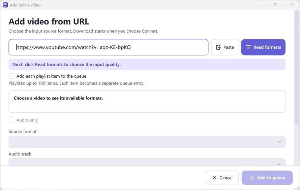
Task: Maximize the Add online video window
Action: [275, 5]
